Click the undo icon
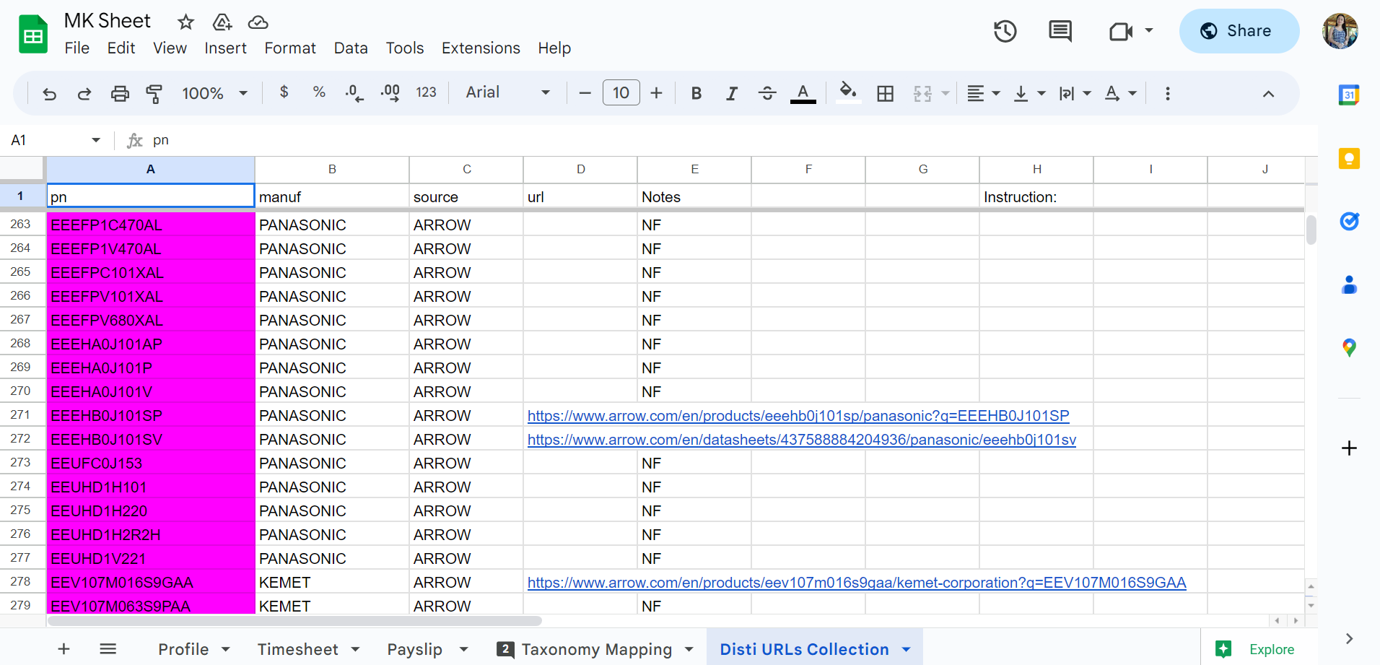This screenshot has width=1380, height=665. [x=49, y=93]
